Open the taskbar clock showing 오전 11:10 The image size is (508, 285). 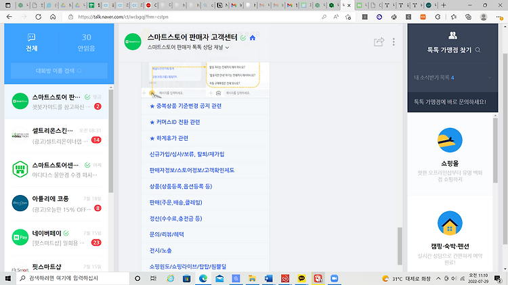[478, 278]
